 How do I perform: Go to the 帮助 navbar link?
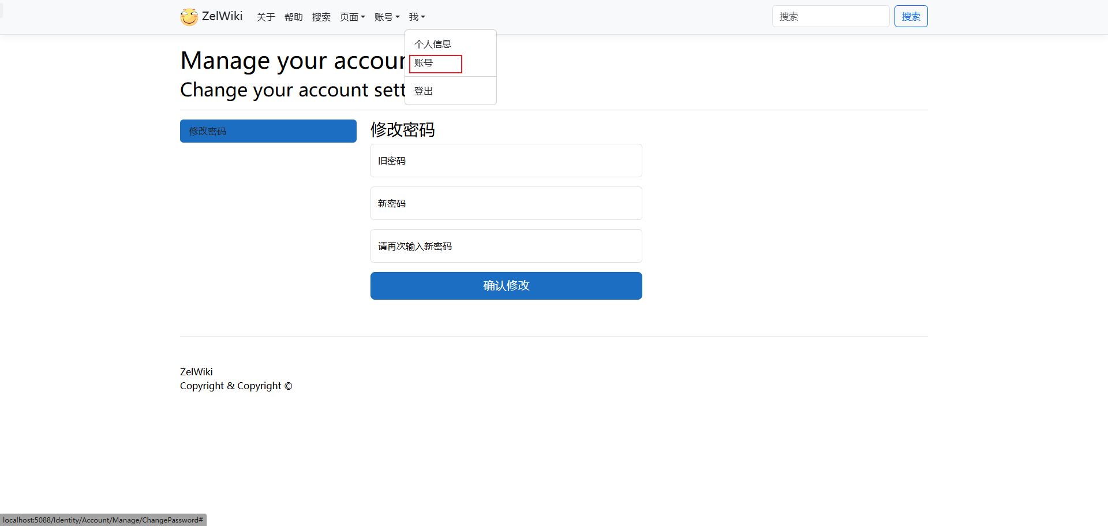(x=293, y=17)
